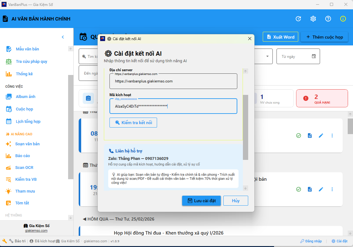Click the pencil edit icon on first meeting
353x247 pixels.
pyautogui.click(x=321, y=136)
